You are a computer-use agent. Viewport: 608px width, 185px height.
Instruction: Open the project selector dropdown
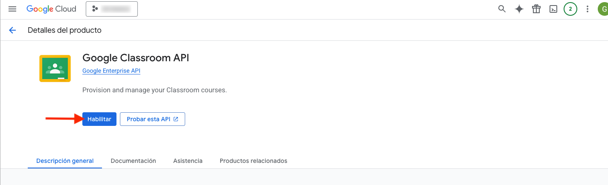[112, 9]
